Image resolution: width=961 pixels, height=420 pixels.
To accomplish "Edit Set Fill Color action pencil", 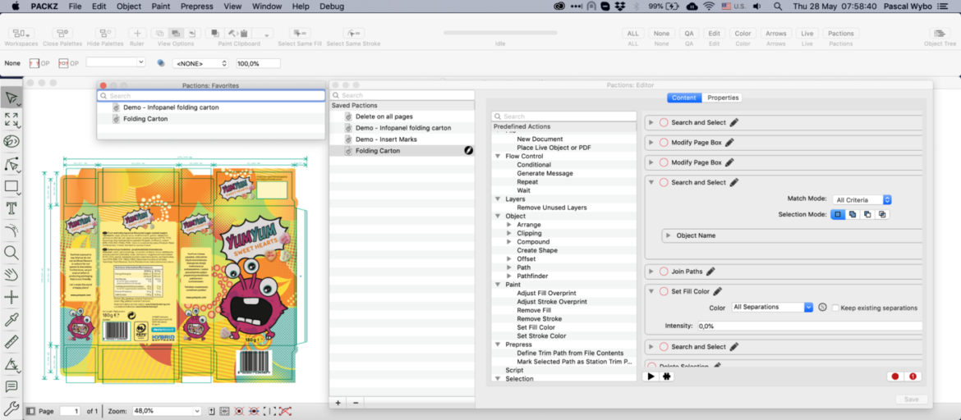I will [x=718, y=291].
